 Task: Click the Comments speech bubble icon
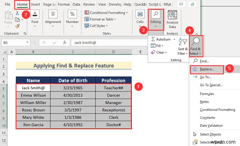pos(181,4)
